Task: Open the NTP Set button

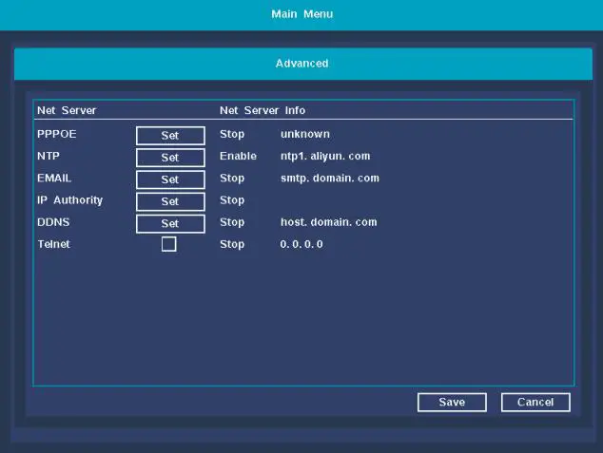Action: [x=170, y=158]
